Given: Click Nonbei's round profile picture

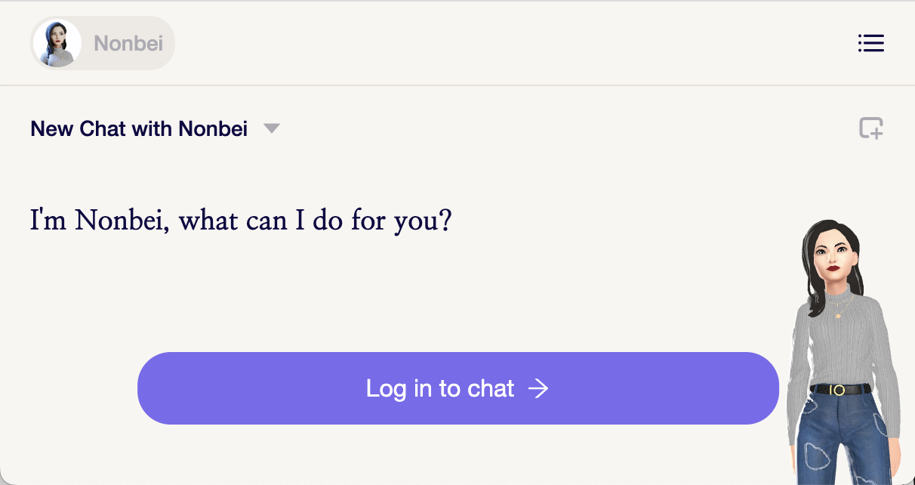Looking at the screenshot, I should tap(57, 43).
